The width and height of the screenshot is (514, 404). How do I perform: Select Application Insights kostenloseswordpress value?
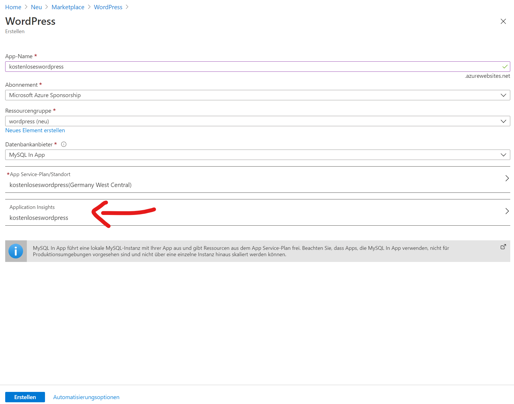tap(39, 218)
